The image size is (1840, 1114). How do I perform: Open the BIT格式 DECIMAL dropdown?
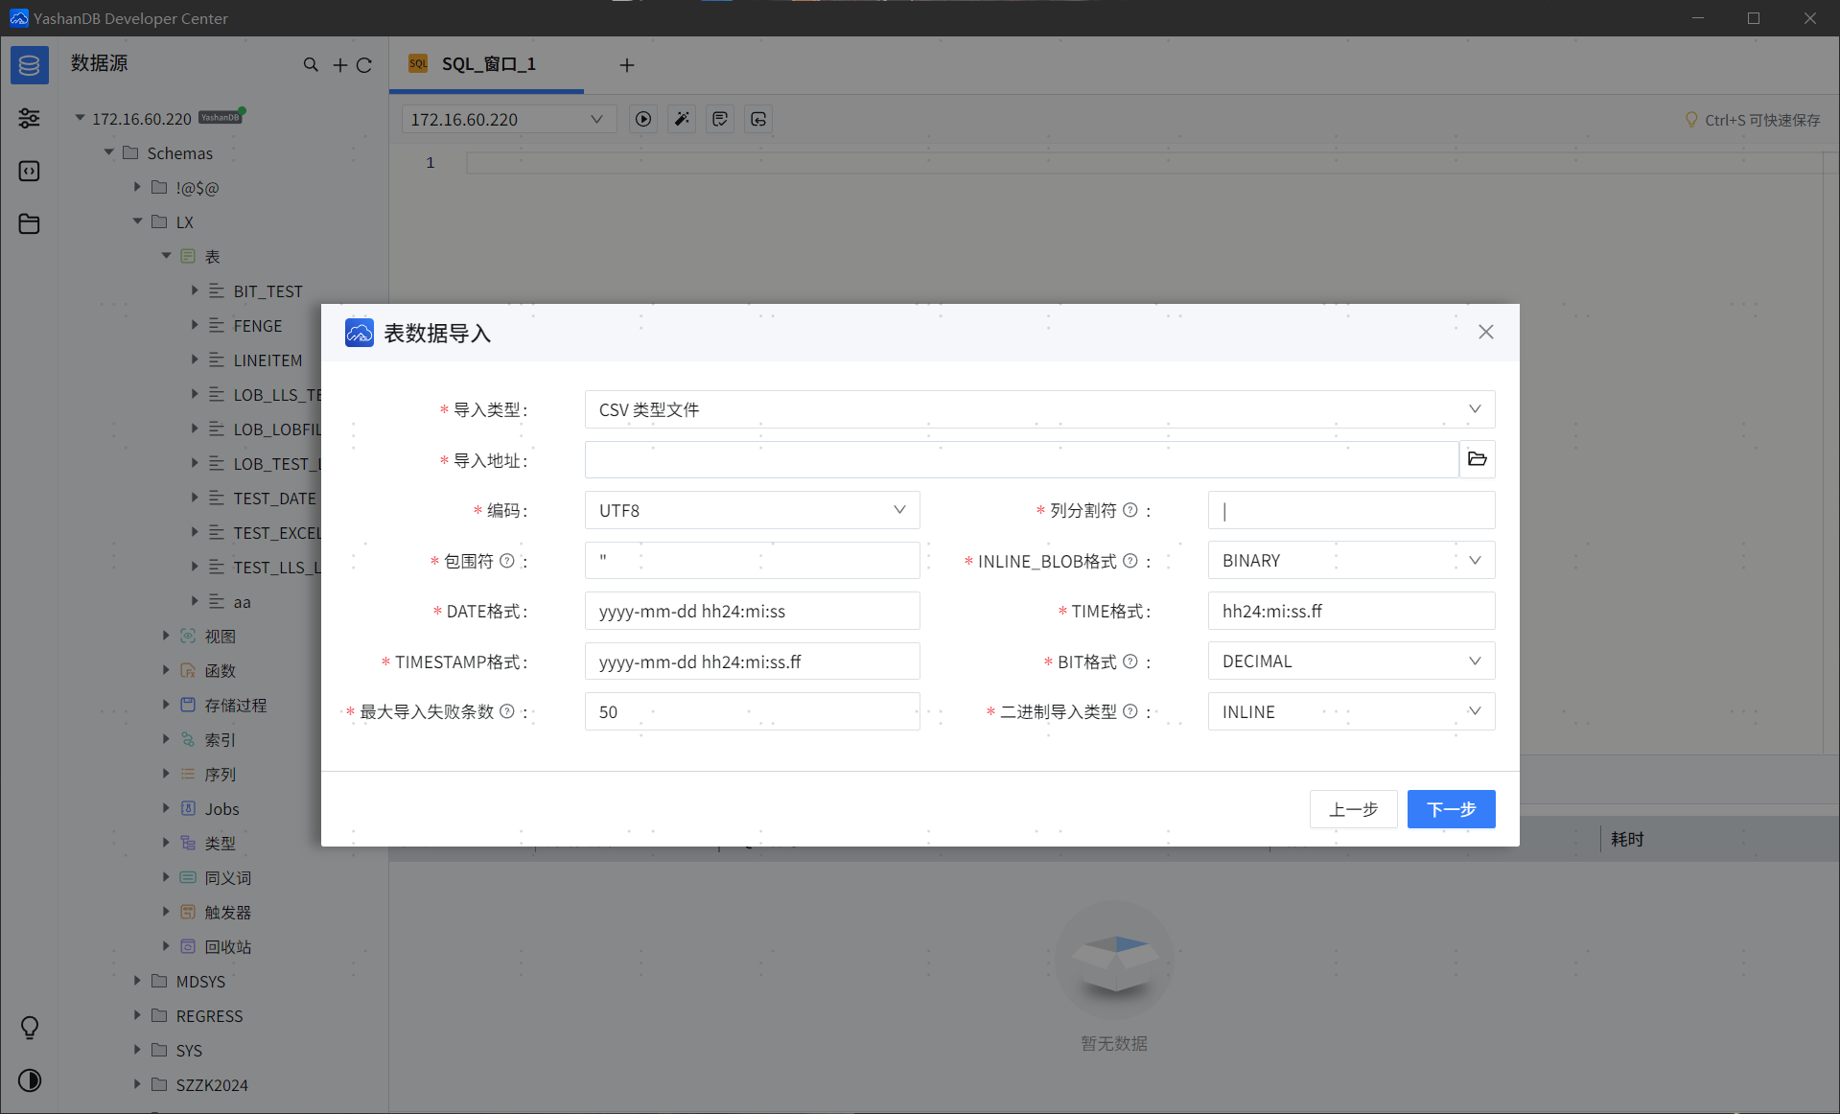pos(1350,661)
